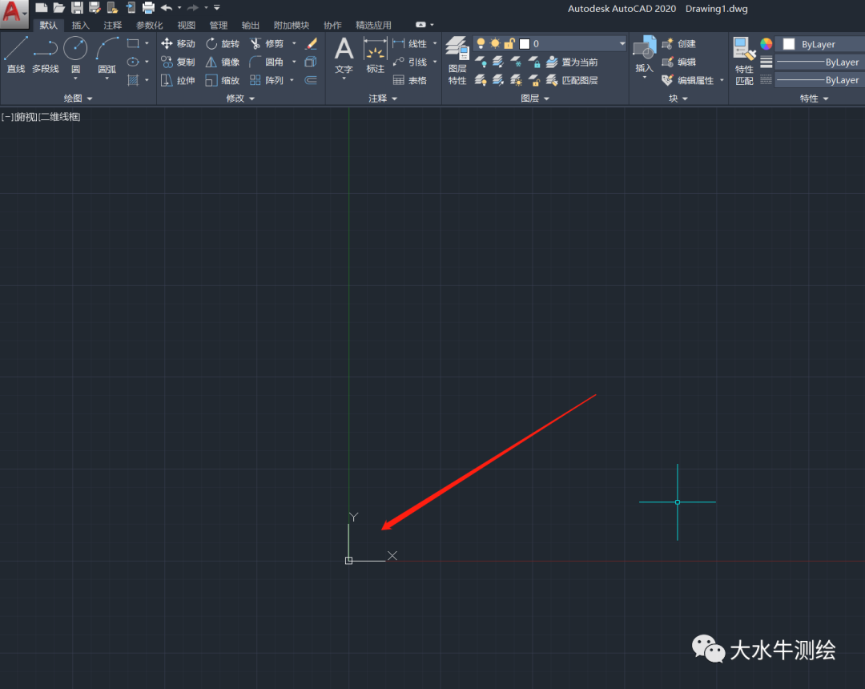This screenshot has height=689, width=865.
Task: Select the 圆 (Circle) drawing tool
Action: coord(75,54)
